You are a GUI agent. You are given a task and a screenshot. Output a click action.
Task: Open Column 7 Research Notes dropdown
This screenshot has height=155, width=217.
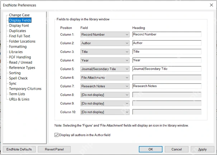(x=105, y=86)
